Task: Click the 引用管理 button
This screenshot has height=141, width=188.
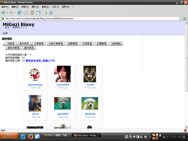Action: [x=87, y=44]
